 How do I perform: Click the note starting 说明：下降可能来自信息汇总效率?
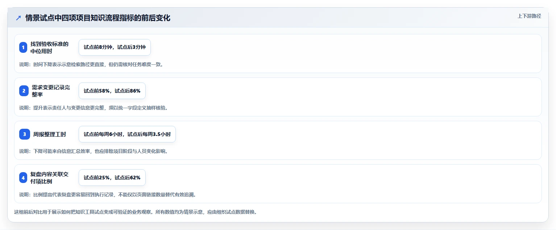coord(94,151)
